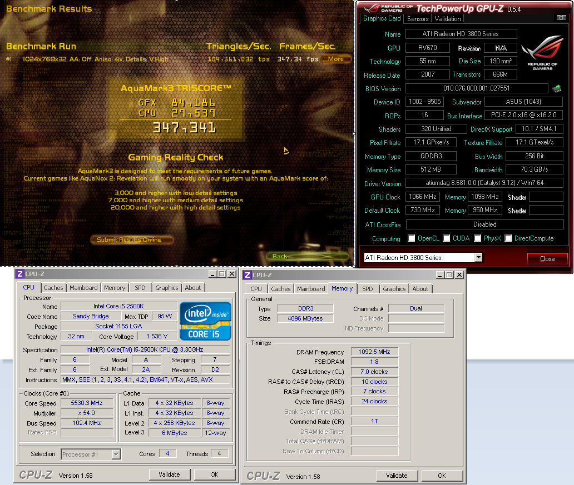Toggle the CUDA checkbox in GPU-Z
This screenshot has height=485, width=574.
tap(447, 238)
